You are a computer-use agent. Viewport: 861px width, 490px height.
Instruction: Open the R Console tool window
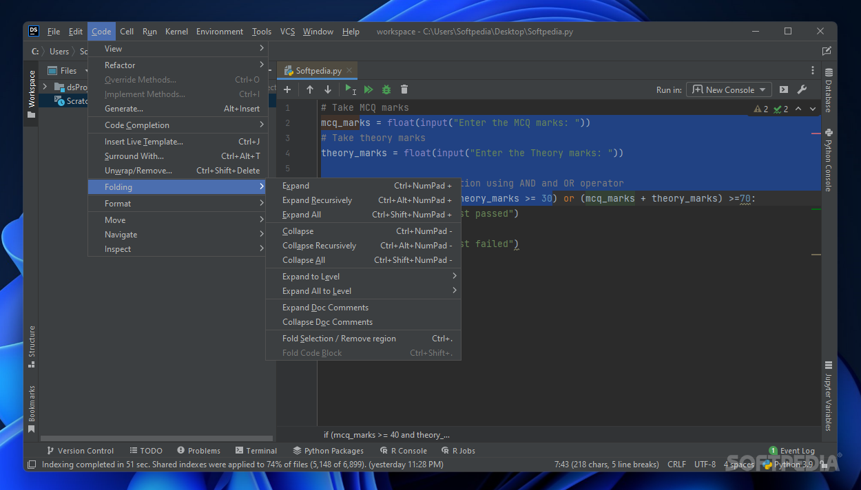tap(404, 451)
